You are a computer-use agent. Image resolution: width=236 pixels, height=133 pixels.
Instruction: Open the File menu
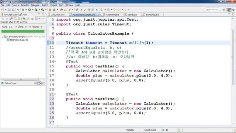pos(3,5)
